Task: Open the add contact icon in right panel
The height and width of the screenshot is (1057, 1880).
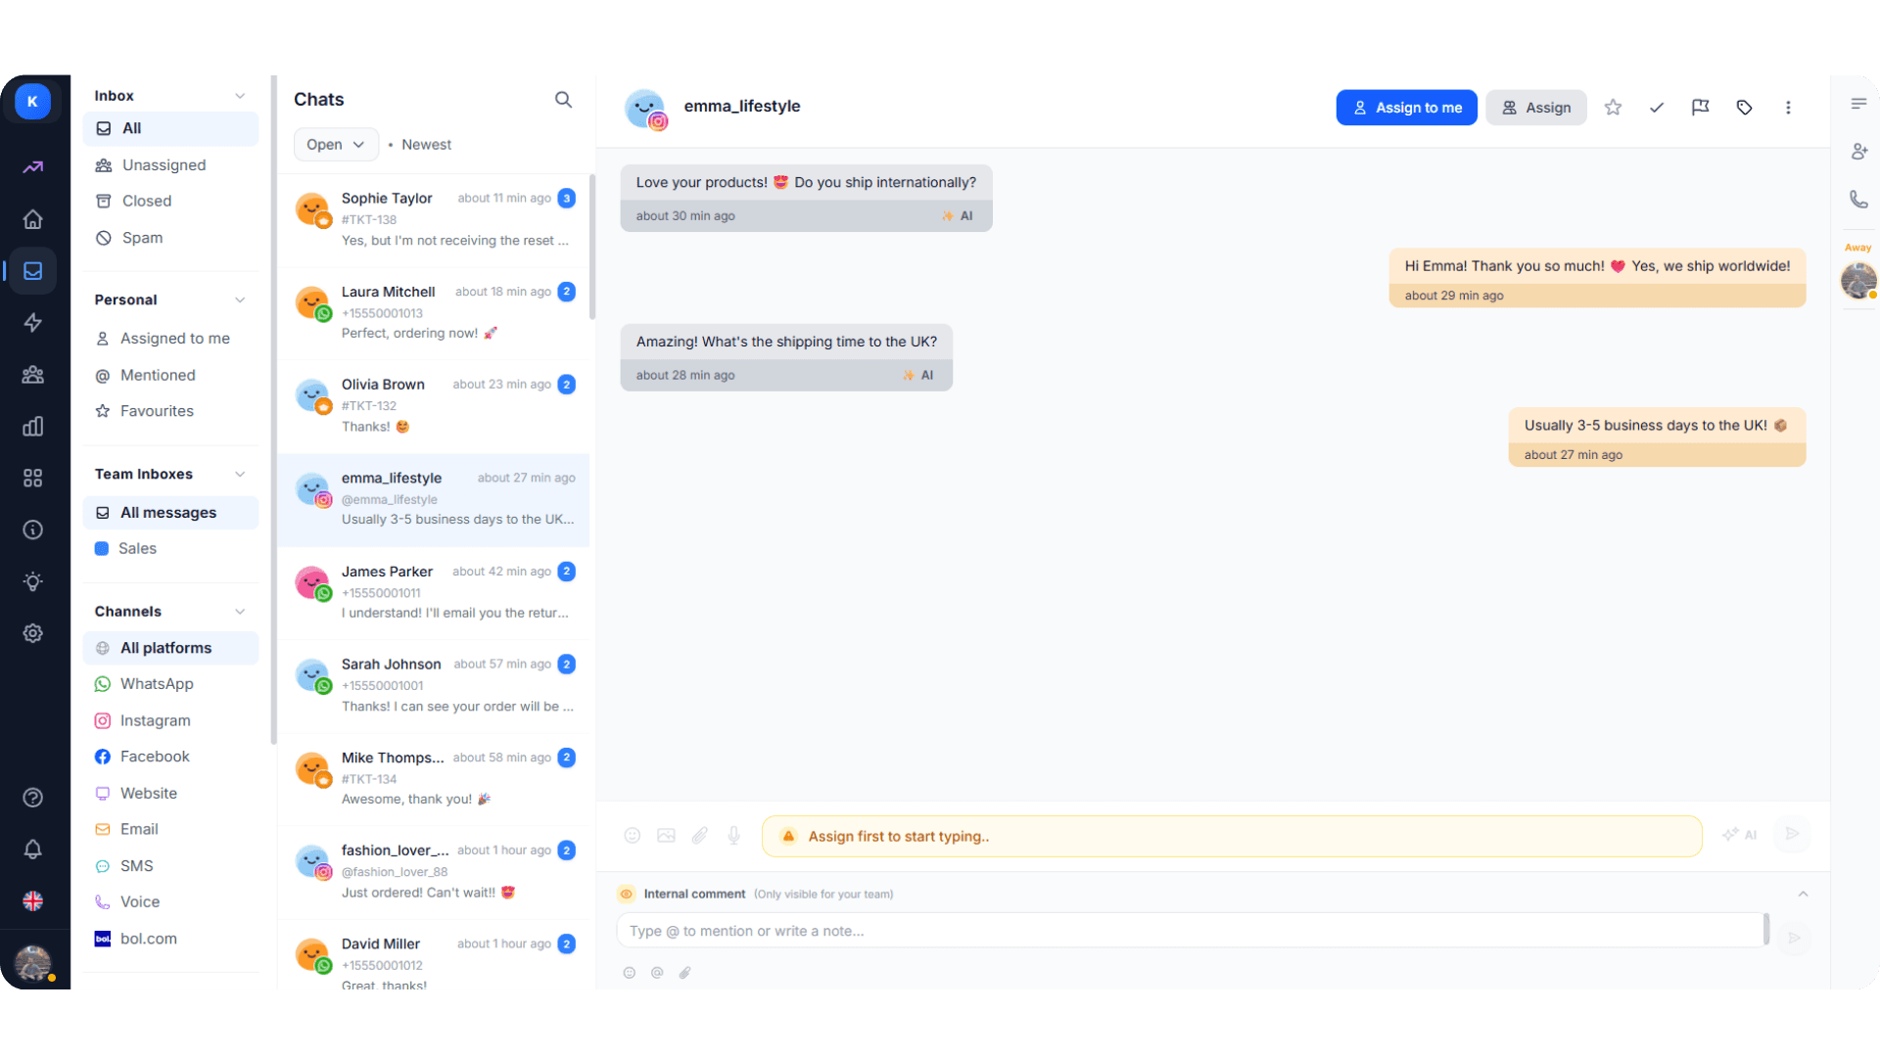Action: coord(1858,151)
